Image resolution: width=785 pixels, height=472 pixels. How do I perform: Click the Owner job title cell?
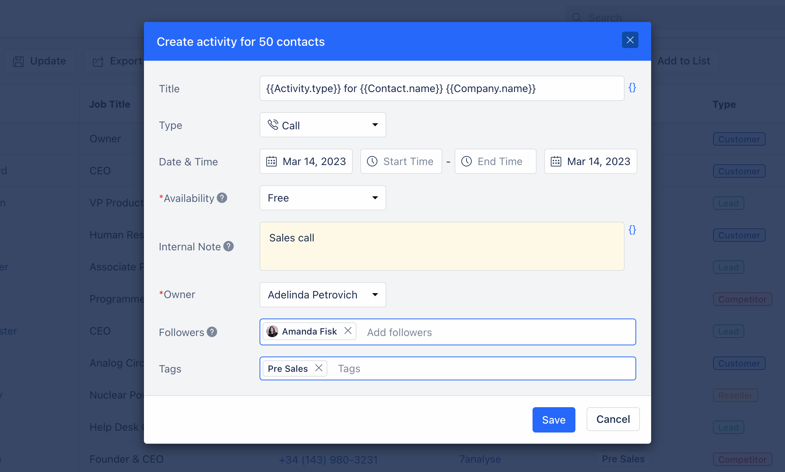click(x=105, y=139)
